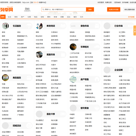
Task: Click the gray placeholder circle beside 票务卡券
Action: click(x=39, y=114)
